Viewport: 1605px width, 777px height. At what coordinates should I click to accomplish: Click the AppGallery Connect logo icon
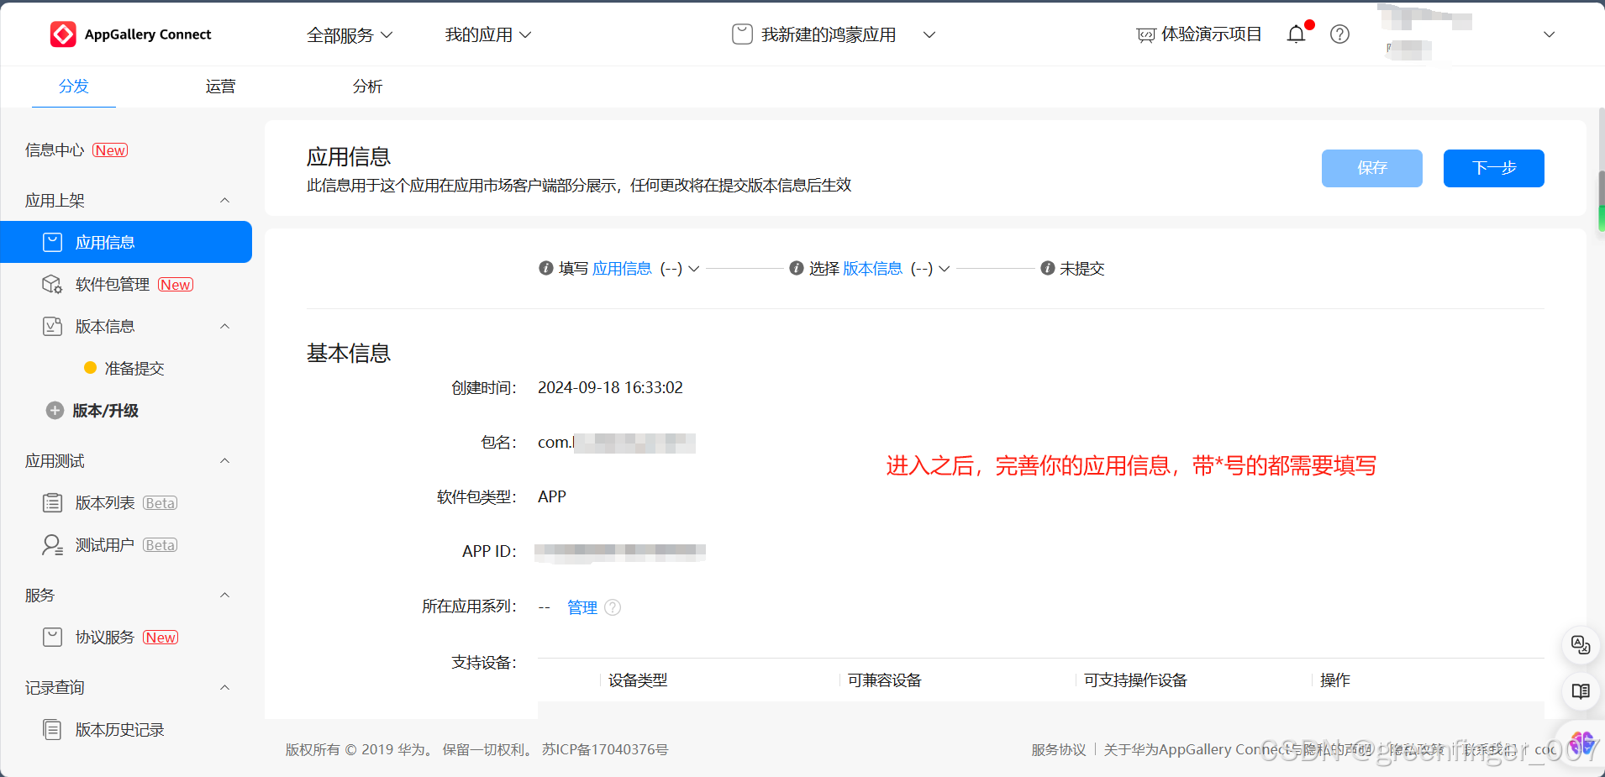(63, 34)
